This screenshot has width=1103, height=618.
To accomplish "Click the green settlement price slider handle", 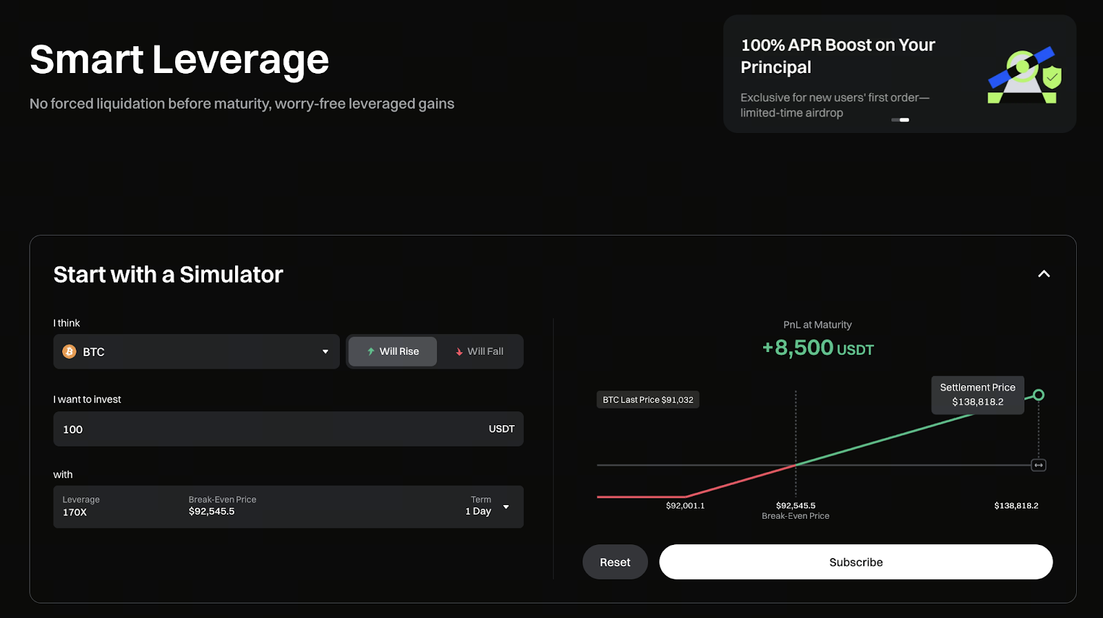I will pyautogui.click(x=1039, y=395).
